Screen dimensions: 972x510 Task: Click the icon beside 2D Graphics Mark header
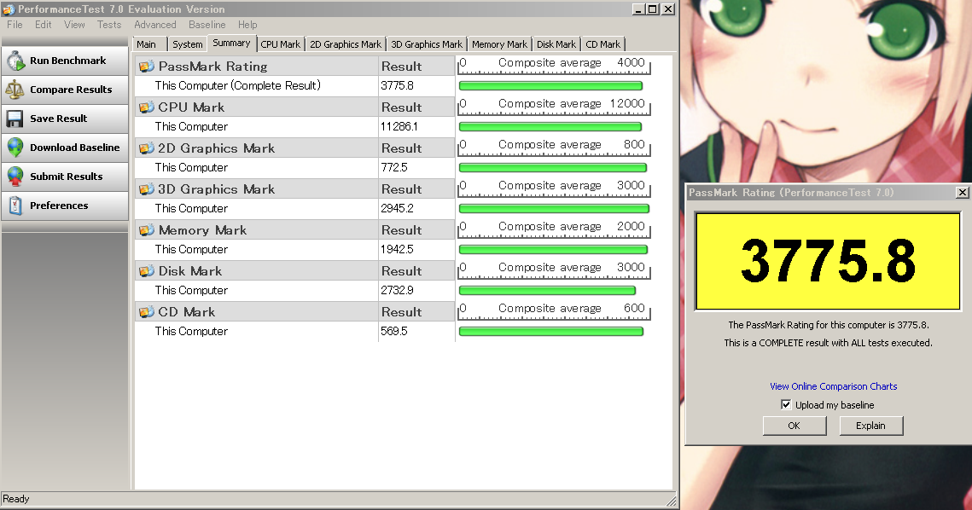[146, 148]
